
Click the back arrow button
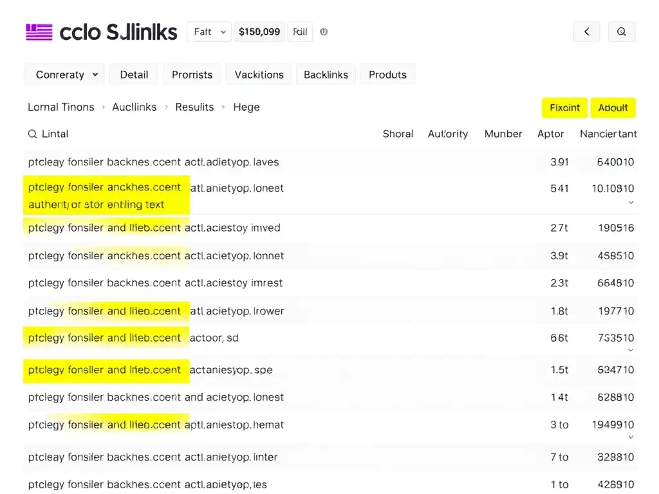pyautogui.click(x=587, y=32)
